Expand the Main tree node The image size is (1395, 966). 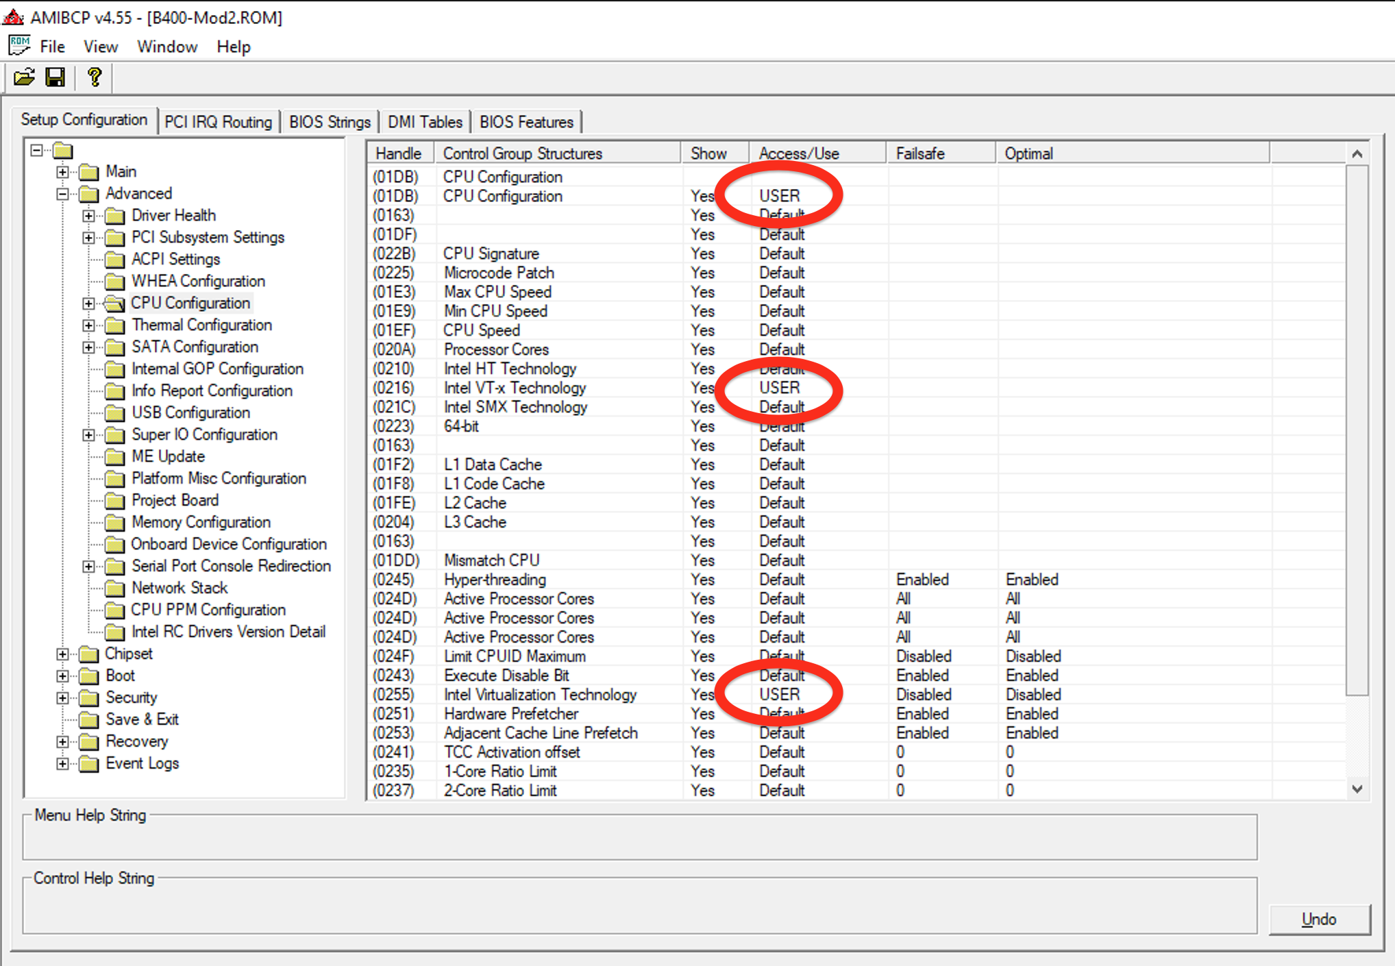(x=63, y=172)
